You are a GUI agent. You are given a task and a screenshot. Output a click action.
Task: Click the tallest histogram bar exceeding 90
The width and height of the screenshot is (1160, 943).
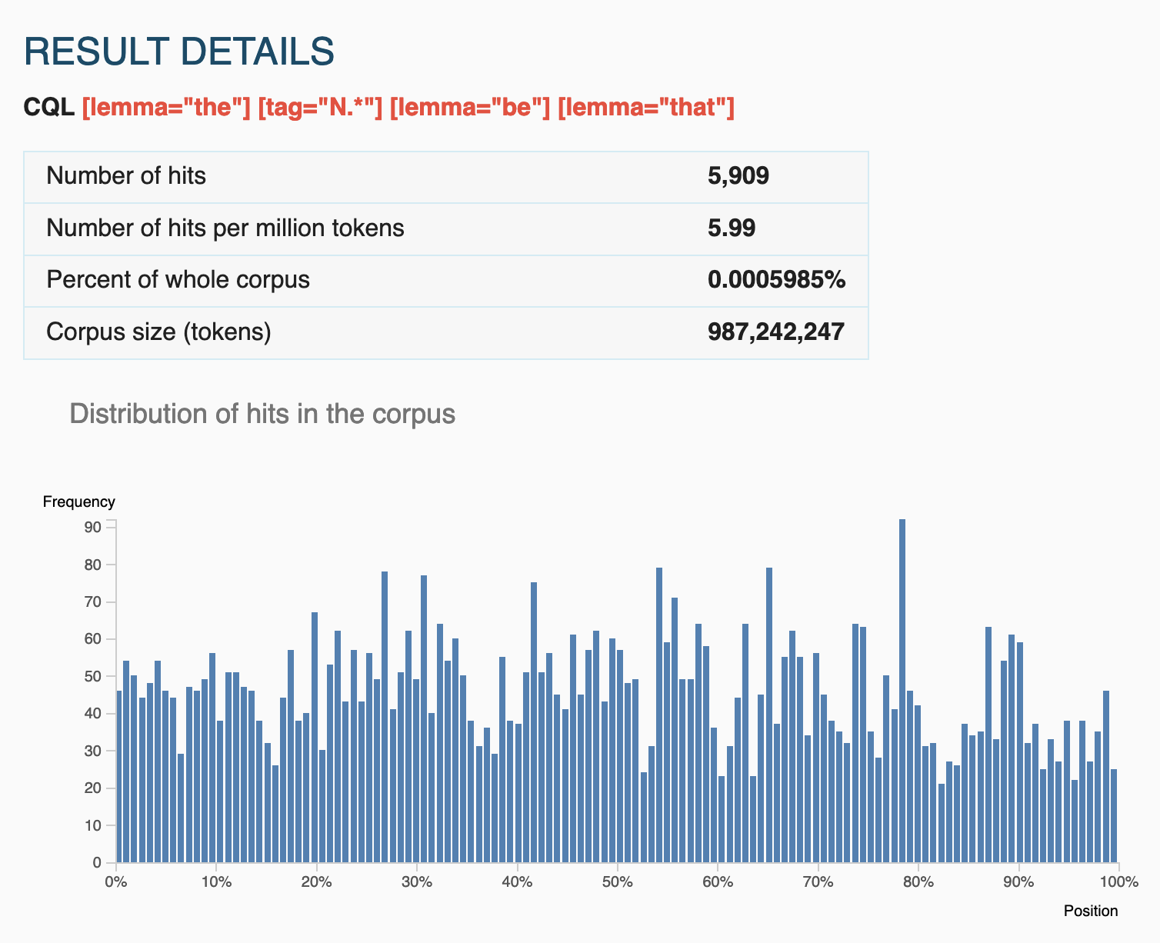pyautogui.click(x=902, y=692)
